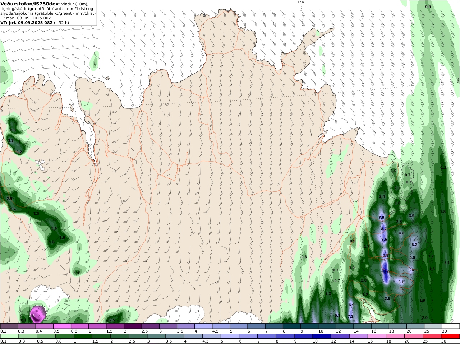Click the 3.2 precipitation value on map
This screenshot has height=344, width=460.
pyautogui.click(x=19, y=152)
